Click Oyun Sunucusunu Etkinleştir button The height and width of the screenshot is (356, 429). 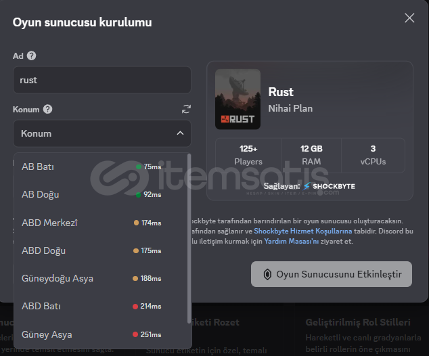[332, 274]
